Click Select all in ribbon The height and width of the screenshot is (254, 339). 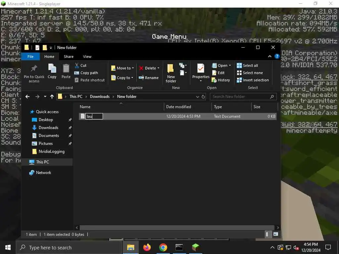coord(247,65)
